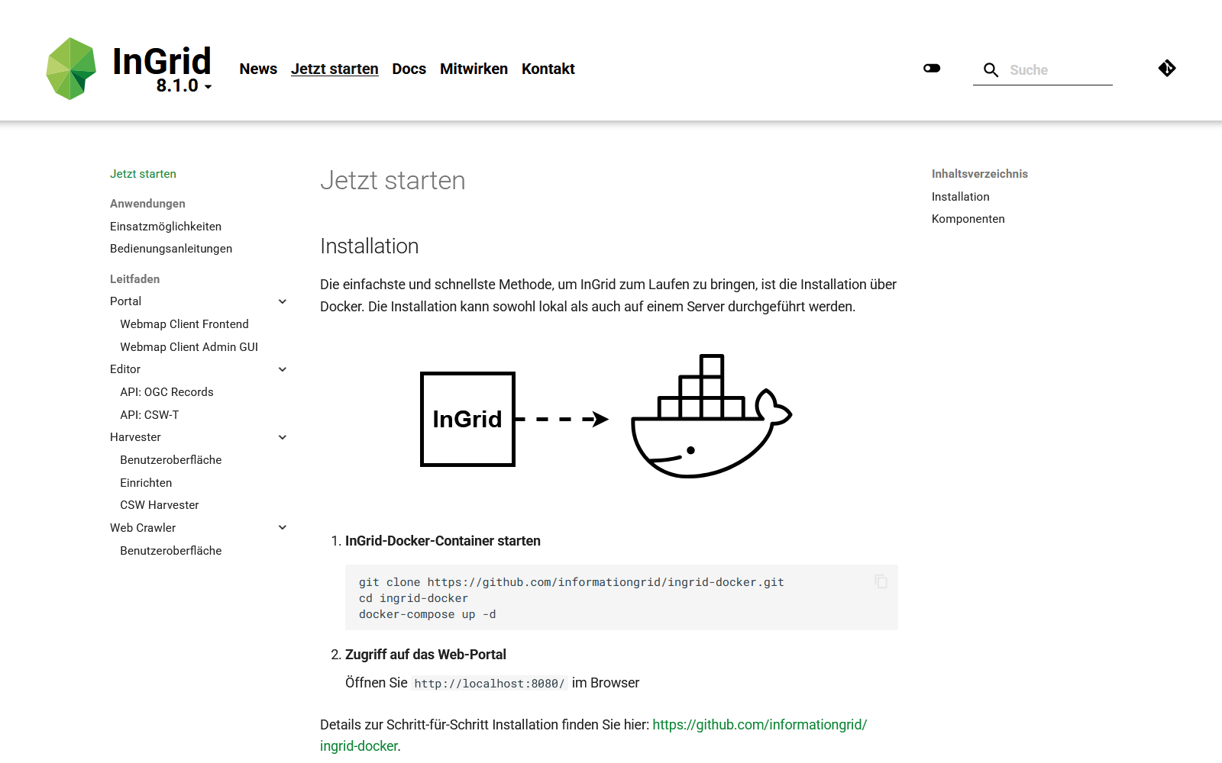
Task: Collapse the Web Crawler section chevron
Action: [x=283, y=527]
